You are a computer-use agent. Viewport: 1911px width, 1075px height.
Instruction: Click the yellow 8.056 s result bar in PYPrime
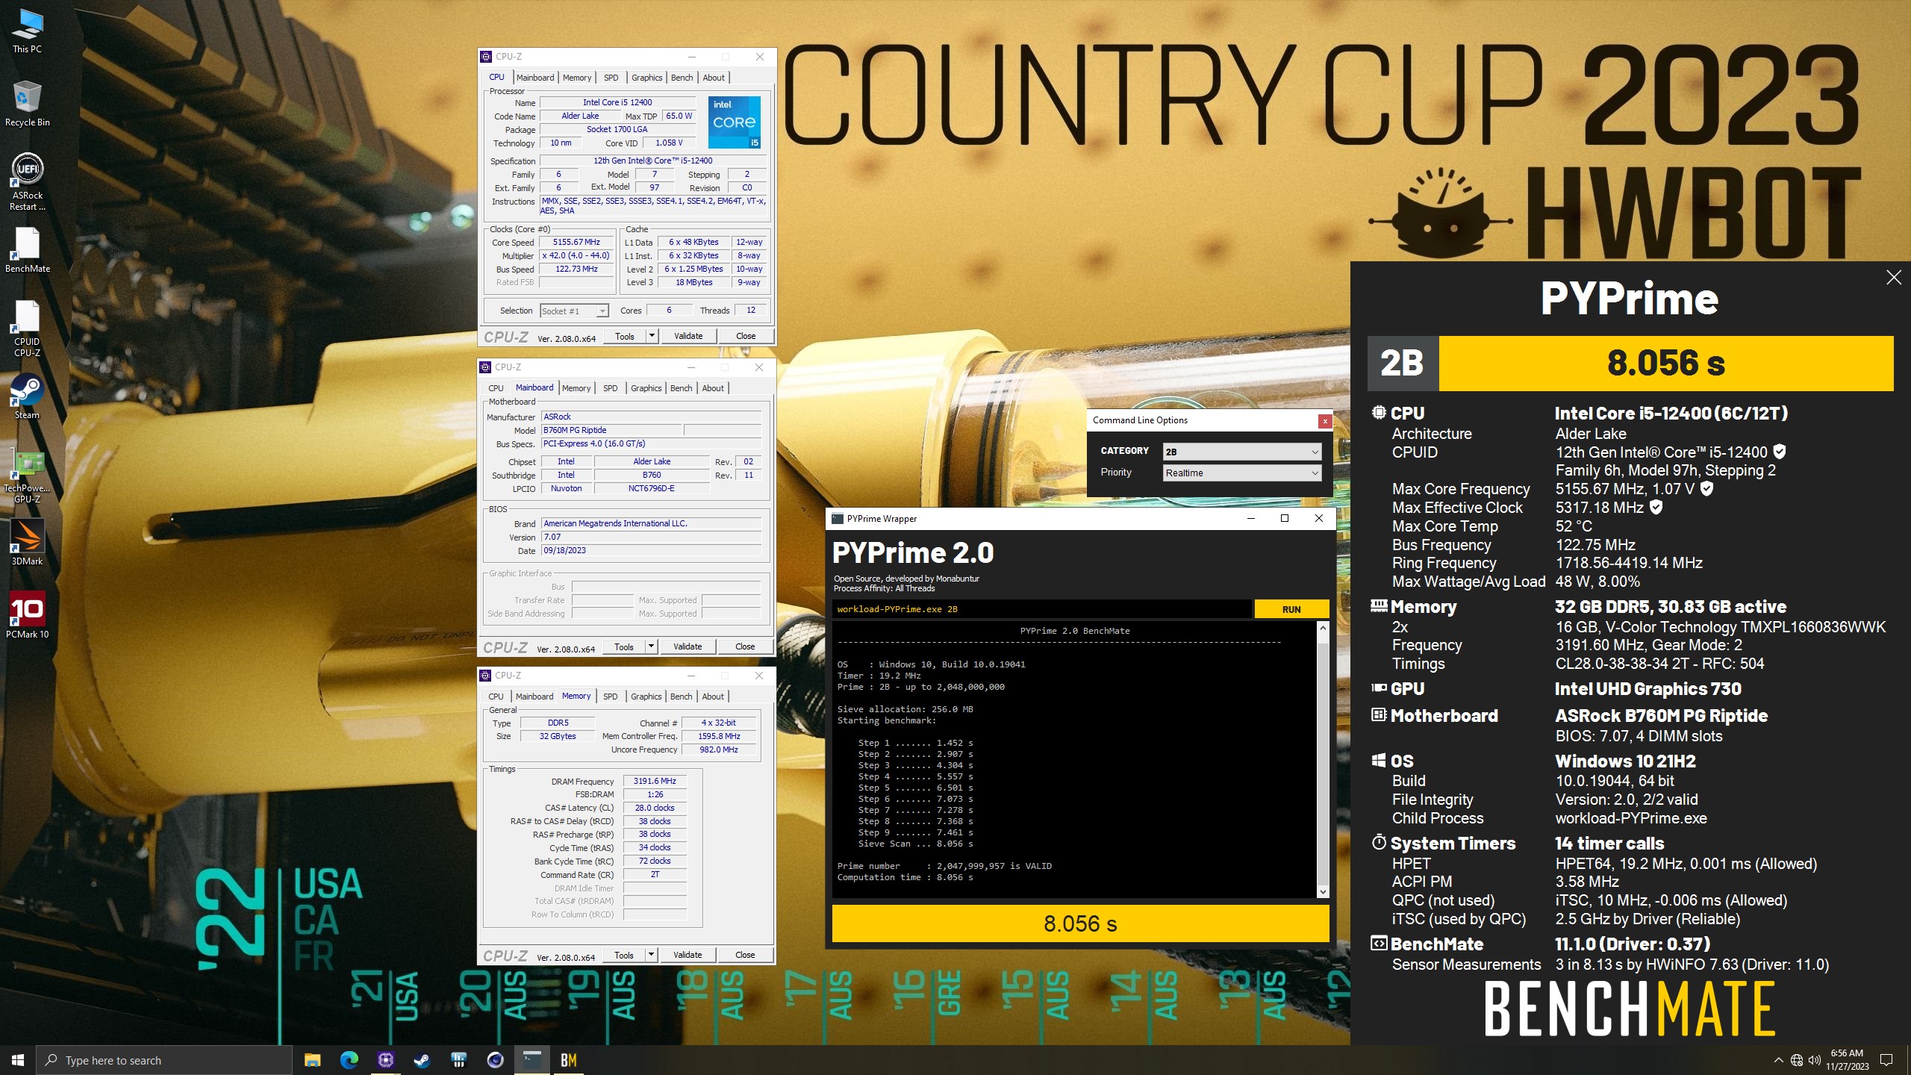[1080, 923]
